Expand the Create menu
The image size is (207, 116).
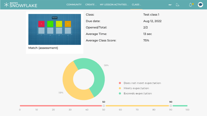point(91,5)
